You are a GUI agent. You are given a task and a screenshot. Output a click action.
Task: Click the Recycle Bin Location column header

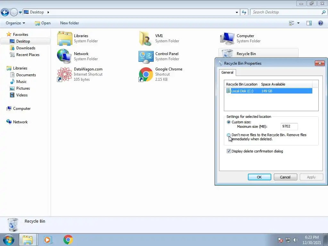[x=242, y=84]
